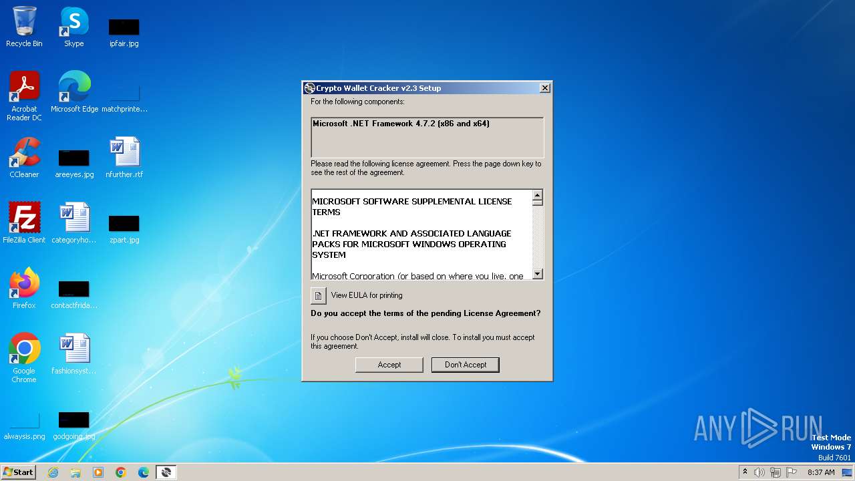Select areeyes.jpg on the desktop
The image size is (855, 481).
coord(74,162)
